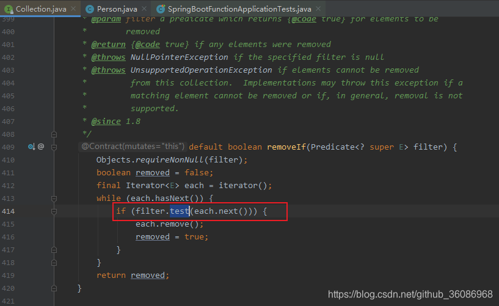Click the SpringBootFunctionApplicationTests.java class icon

[161, 9]
